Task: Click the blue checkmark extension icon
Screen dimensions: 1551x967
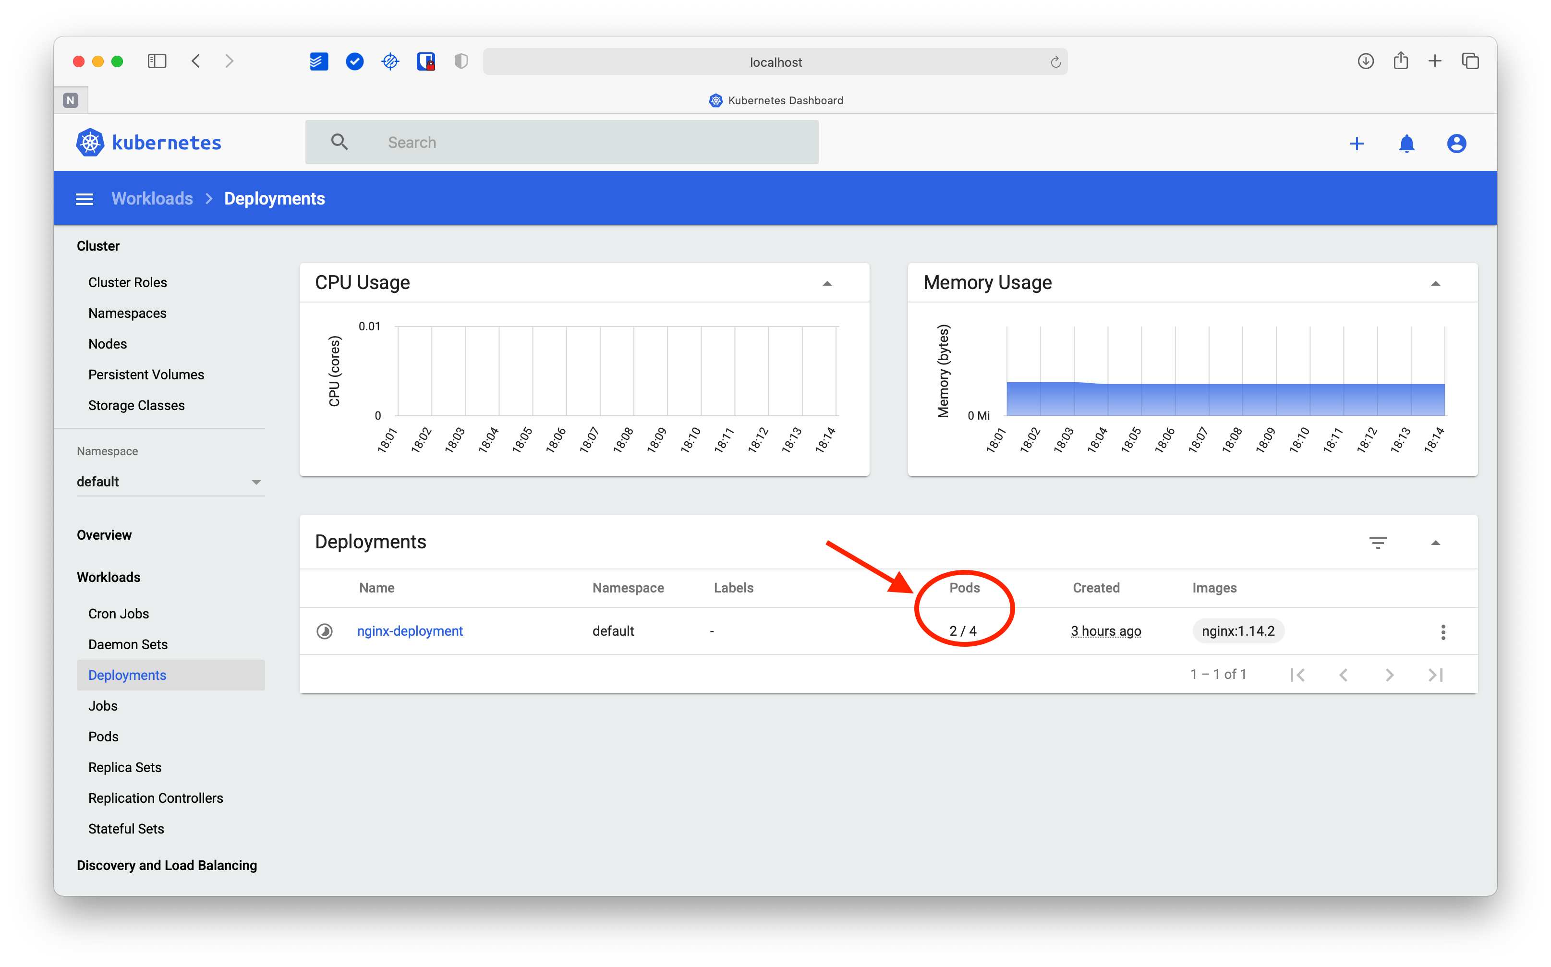Action: (354, 61)
